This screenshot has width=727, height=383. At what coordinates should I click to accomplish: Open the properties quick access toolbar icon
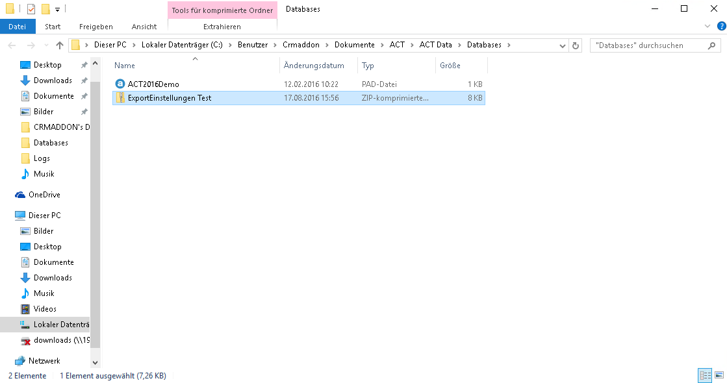tap(31, 9)
